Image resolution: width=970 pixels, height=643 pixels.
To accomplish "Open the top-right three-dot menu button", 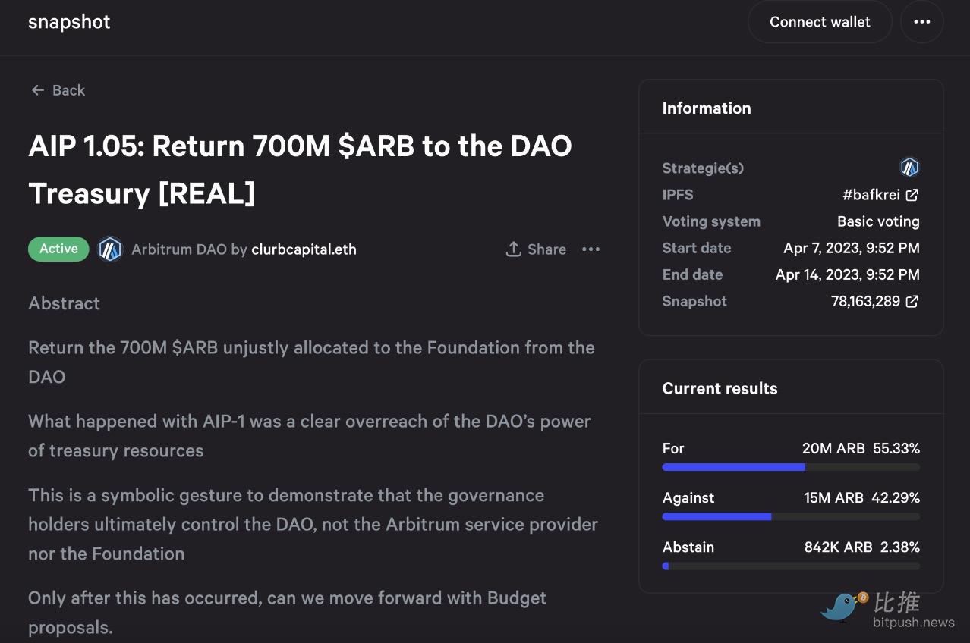I will click(x=922, y=22).
